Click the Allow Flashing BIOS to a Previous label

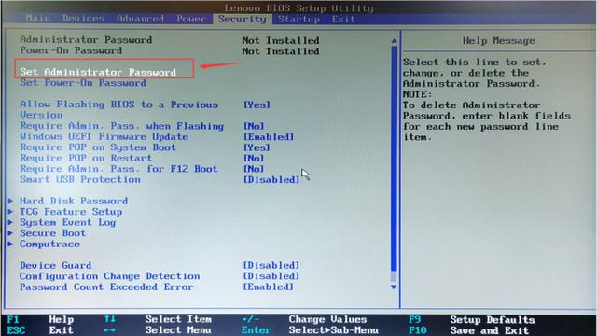[x=119, y=105]
